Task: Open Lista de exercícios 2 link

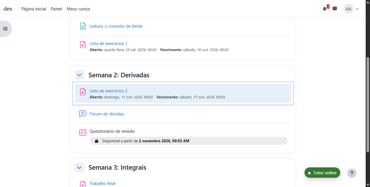Action: click(109, 91)
